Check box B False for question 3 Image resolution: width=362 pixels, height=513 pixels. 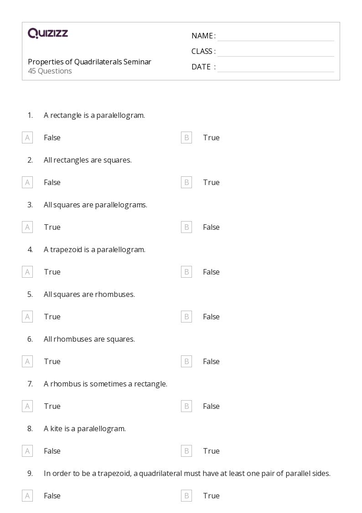(186, 227)
